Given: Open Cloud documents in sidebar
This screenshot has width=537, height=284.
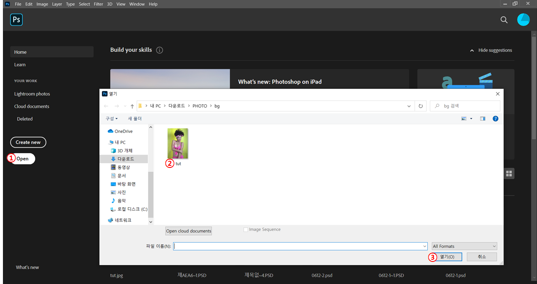Looking at the screenshot, I should point(32,106).
